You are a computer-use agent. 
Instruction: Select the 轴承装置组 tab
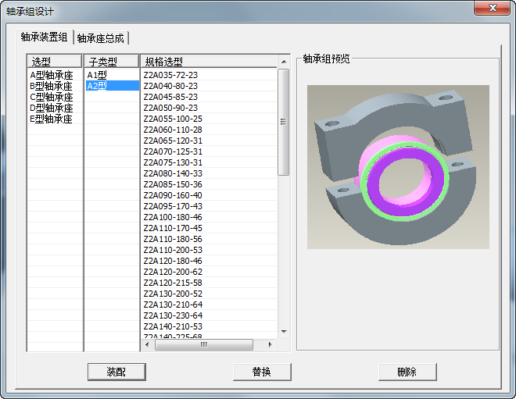coord(45,37)
